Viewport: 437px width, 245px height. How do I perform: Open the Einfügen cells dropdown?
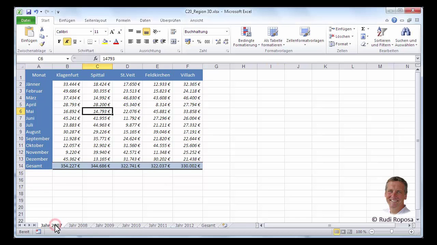[342, 29]
